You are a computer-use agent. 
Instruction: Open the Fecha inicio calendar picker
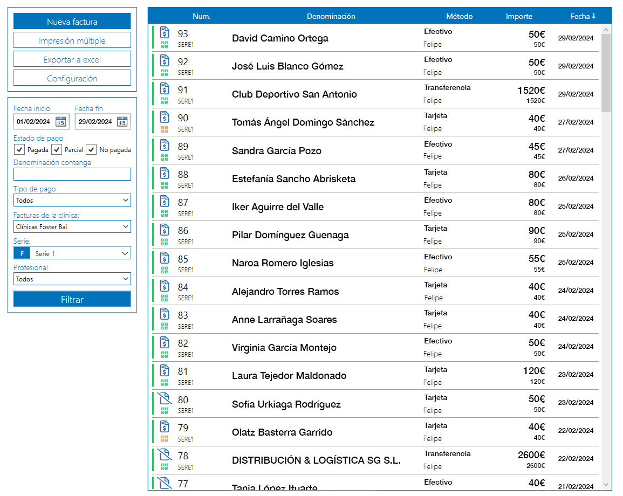point(61,121)
